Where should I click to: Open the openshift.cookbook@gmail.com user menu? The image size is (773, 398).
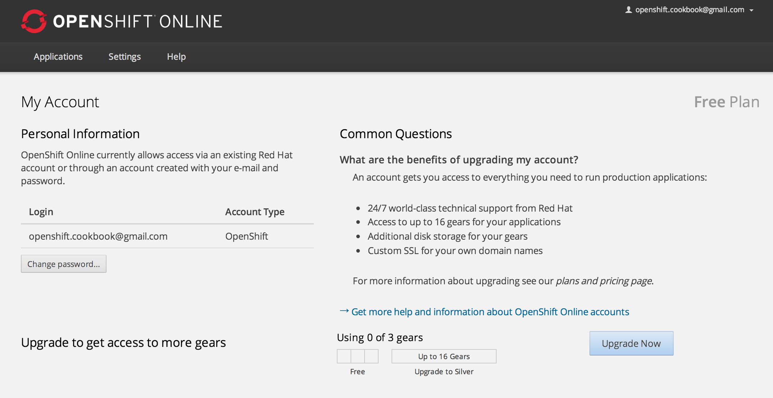pyautogui.click(x=689, y=10)
